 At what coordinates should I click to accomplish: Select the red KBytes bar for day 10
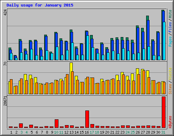[x=56, y=123]
